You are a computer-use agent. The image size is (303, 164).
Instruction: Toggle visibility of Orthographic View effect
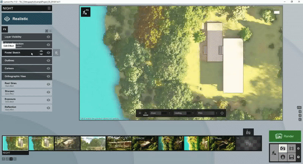pos(48,77)
